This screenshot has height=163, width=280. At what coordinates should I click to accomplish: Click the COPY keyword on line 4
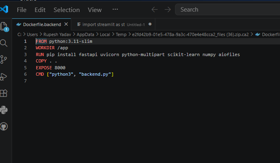(x=41, y=61)
